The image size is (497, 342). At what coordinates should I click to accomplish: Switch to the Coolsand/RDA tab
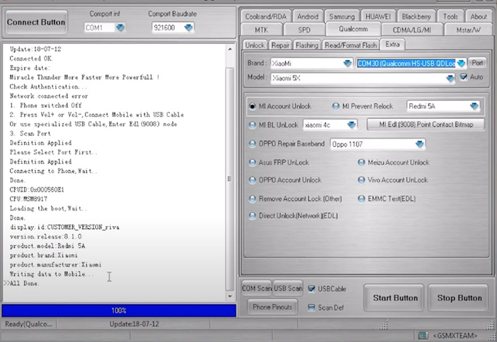click(265, 16)
